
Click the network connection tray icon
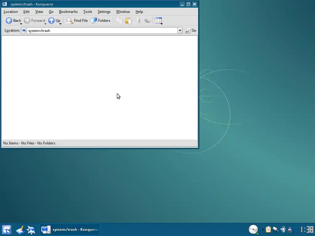tap(275, 229)
